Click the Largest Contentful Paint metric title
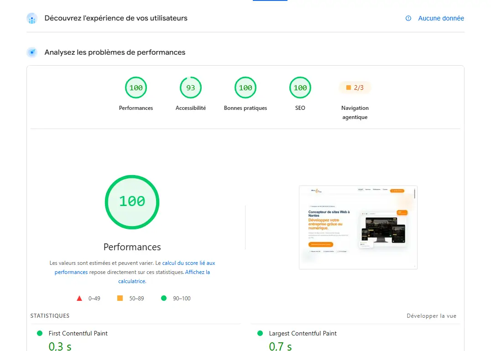This screenshot has height=351, width=491. 303,334
